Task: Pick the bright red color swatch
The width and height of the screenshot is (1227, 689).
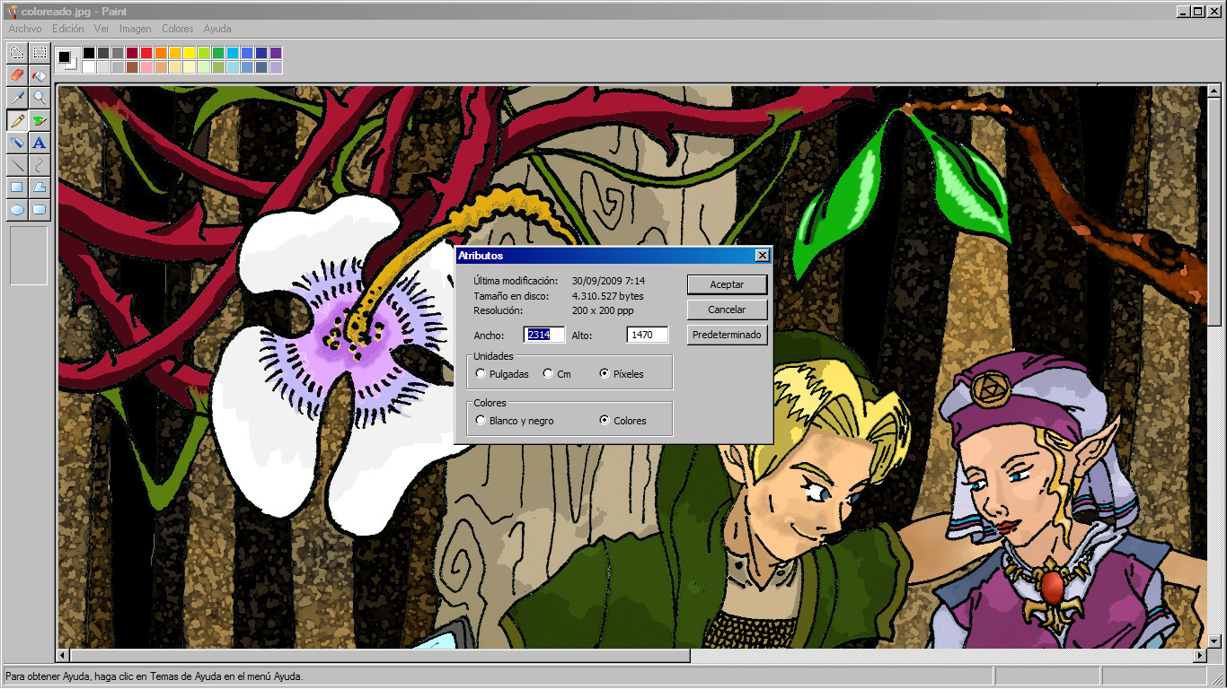Action: [x=146, y=53]
